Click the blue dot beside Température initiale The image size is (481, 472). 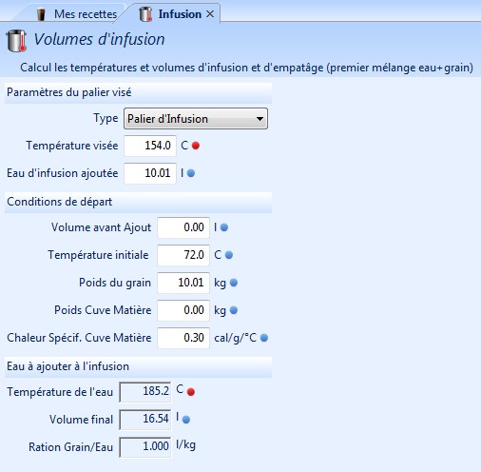(x=229, y=255)
